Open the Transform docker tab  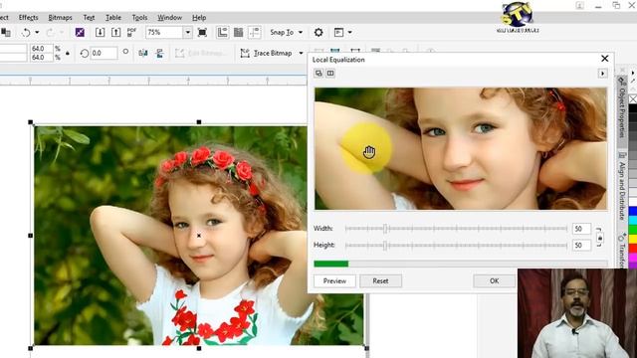click(621, 251)
